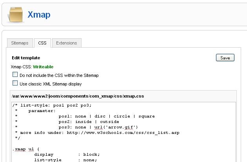This screenshot has width=247, height=162.
Task: Place cursor on the '.xmap ul {' line
Action: click(27, 149)
